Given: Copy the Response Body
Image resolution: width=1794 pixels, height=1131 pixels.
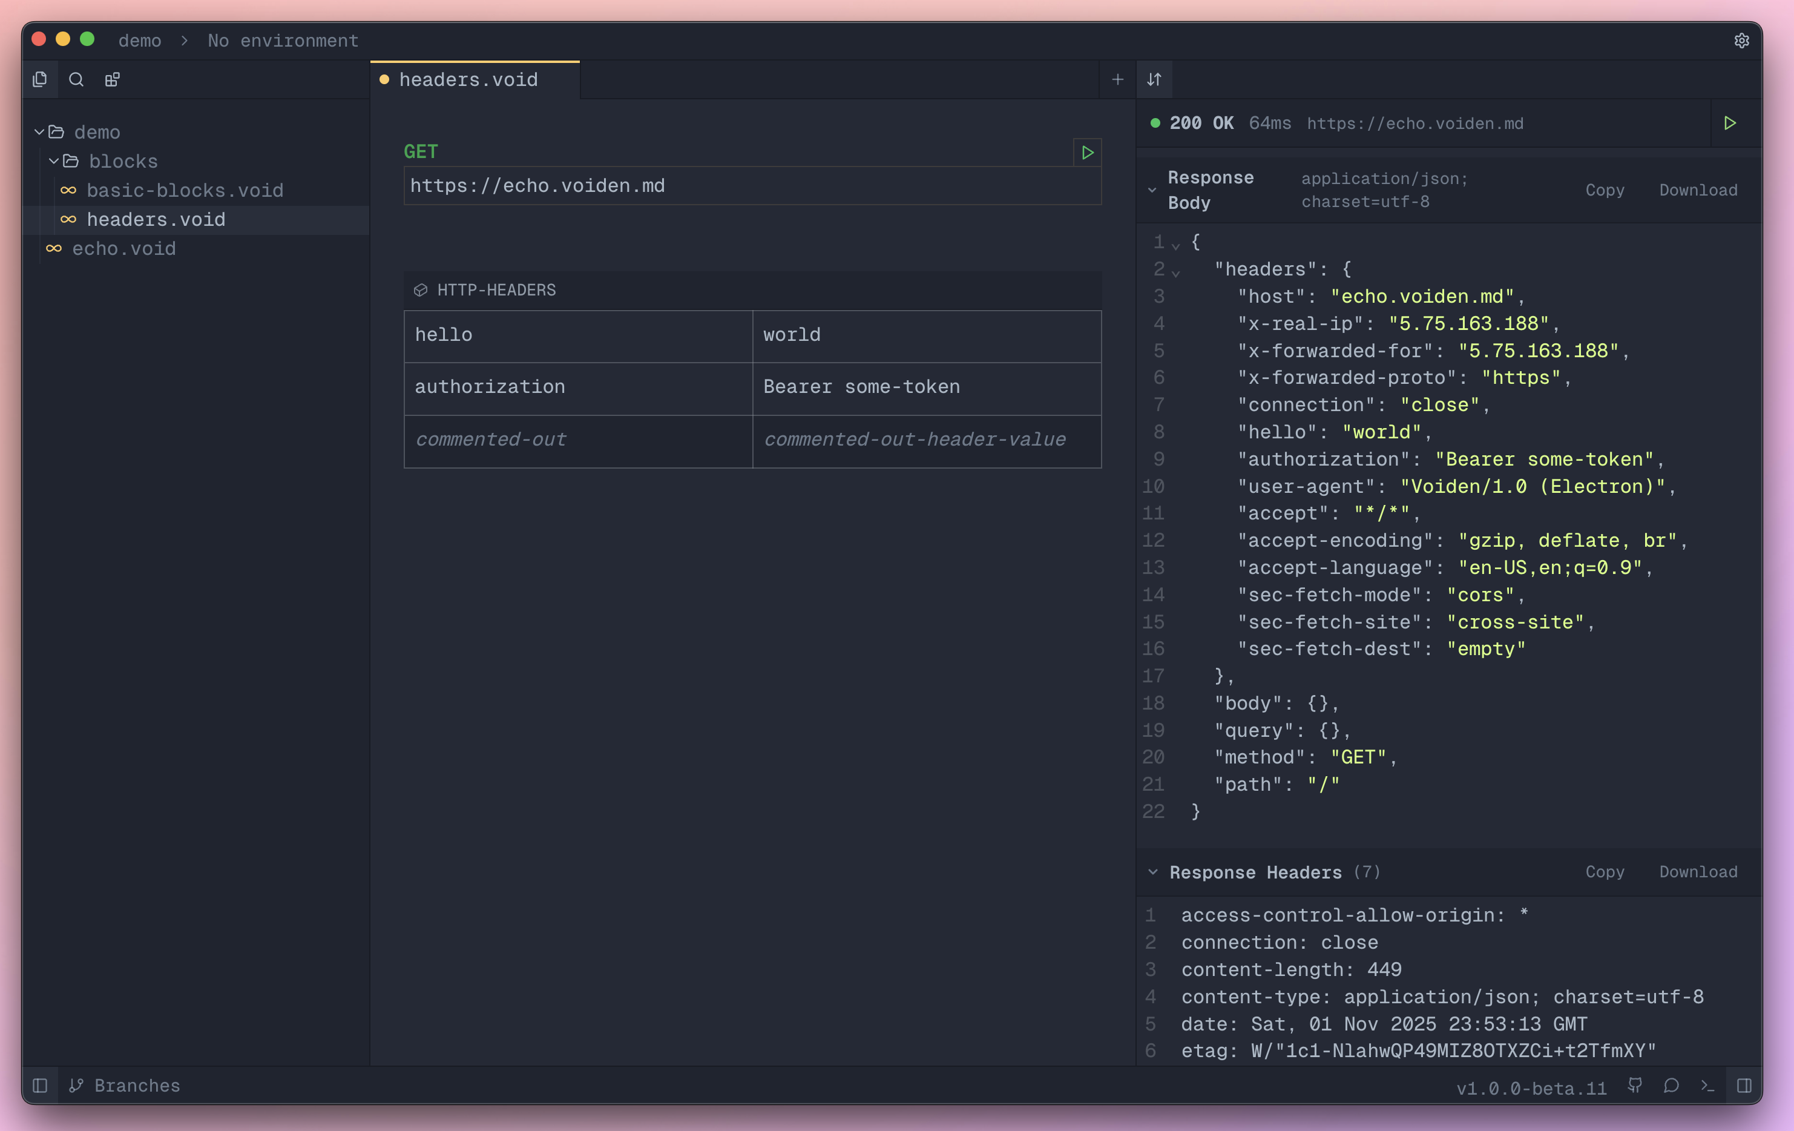Looking at the screenshot, I should click(1604, 190).
